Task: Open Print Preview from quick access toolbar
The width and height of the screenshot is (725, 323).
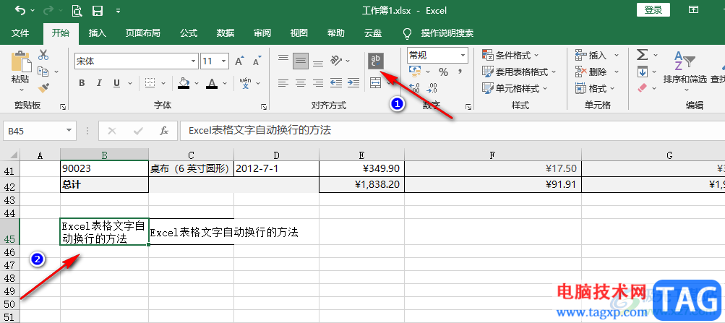Action: pos(77,10)
